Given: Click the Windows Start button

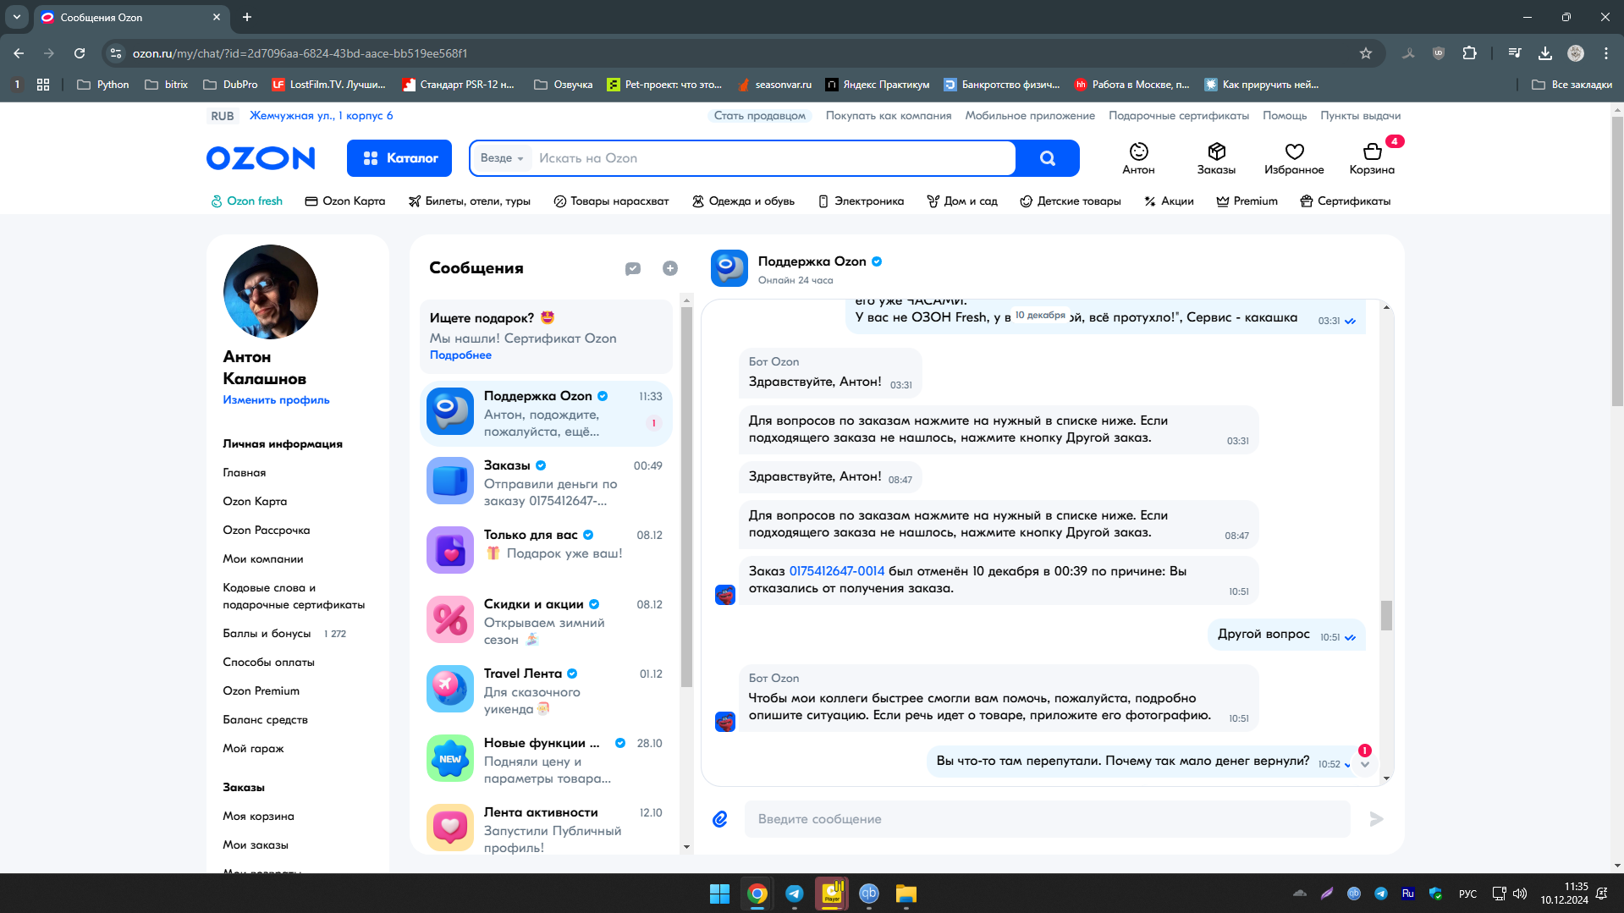Looking at the screenshot, I should (720, 894).
